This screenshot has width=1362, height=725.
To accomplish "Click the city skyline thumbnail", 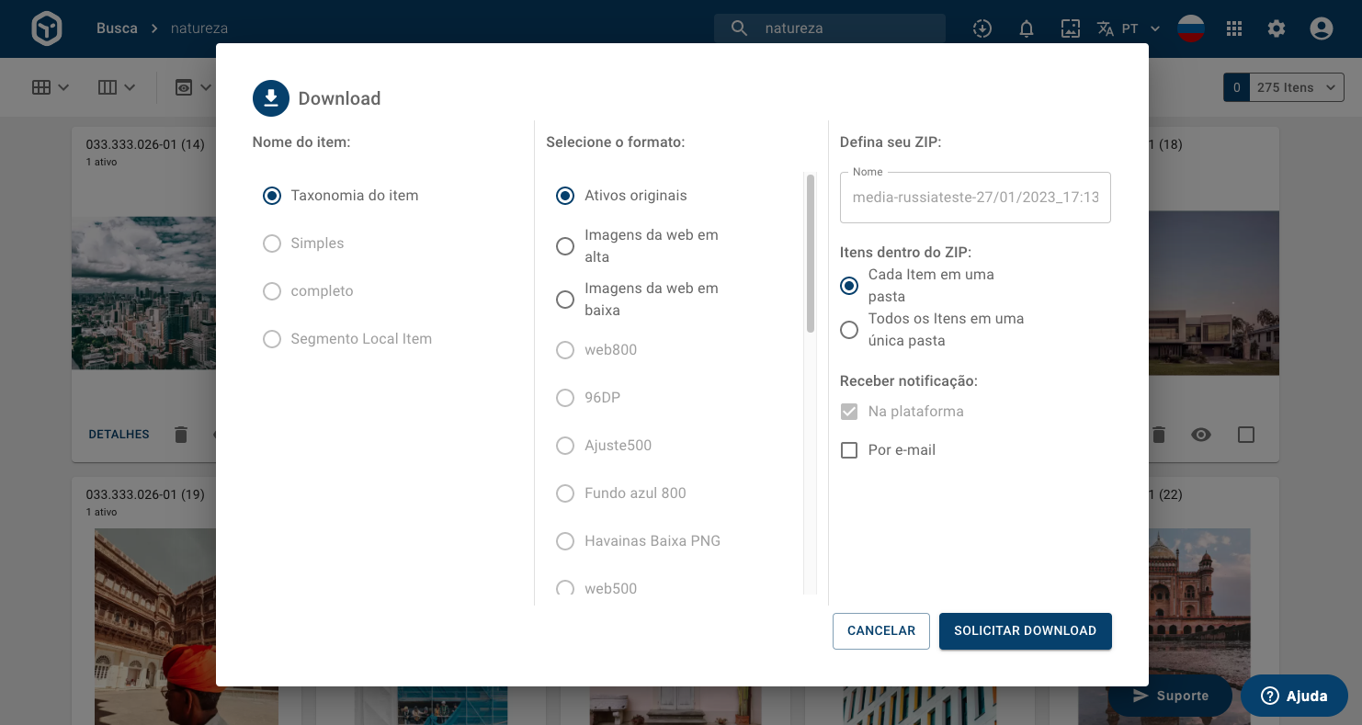I will [143, 293].
